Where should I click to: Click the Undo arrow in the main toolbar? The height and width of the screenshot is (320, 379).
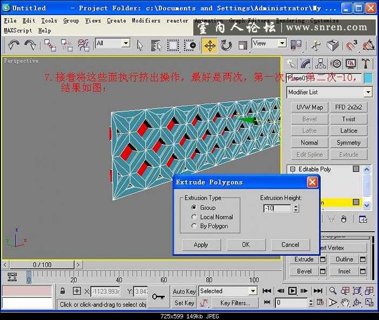13,45
